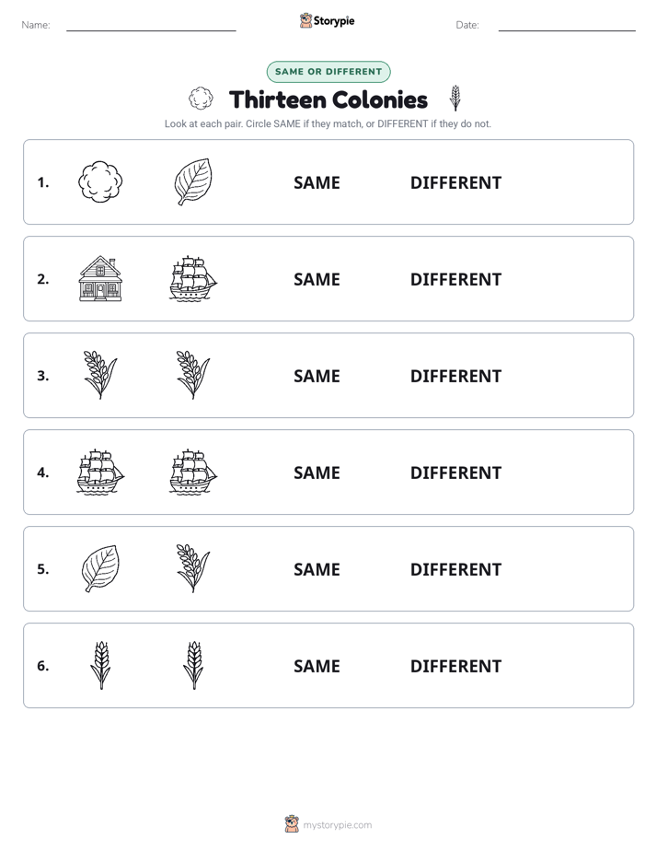Choose SAME for row 6
657x851 pixels.
(x=317, y=666)
